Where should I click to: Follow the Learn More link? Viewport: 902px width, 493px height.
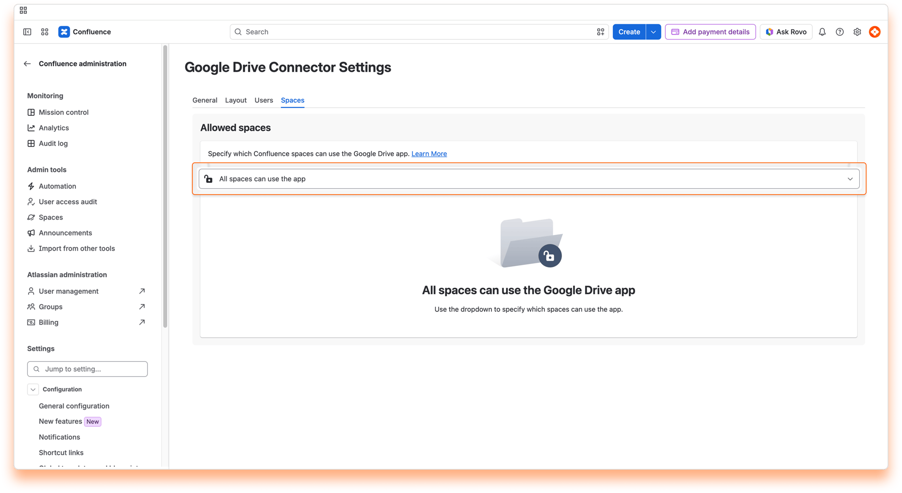click(x=429, y=154)
